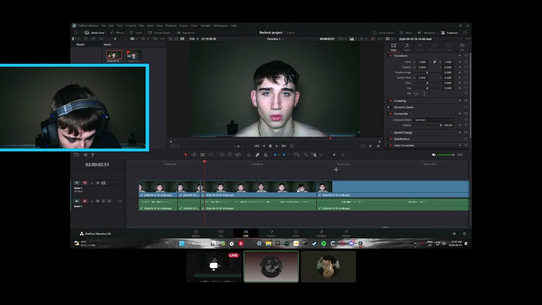Open the 21% viewer zoom dropdown

(193, 39)
